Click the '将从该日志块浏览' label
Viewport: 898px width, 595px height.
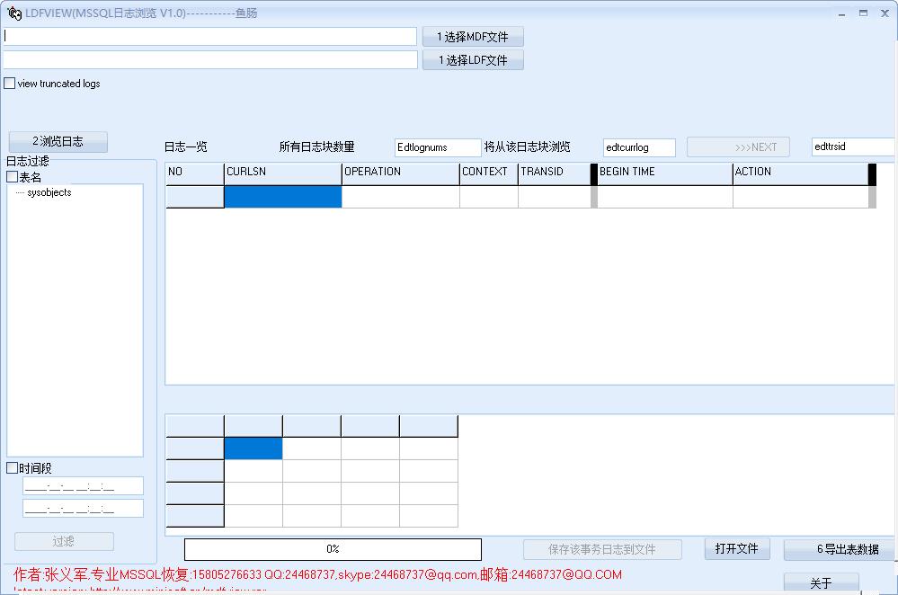[x=527, y=147]
